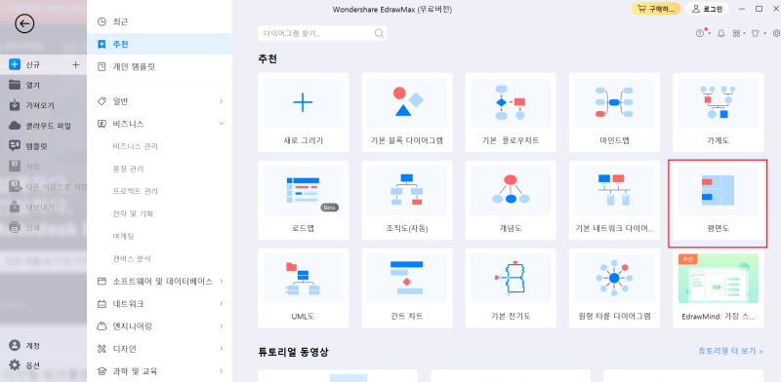Open the notifications bell icon

coord(720,33)
